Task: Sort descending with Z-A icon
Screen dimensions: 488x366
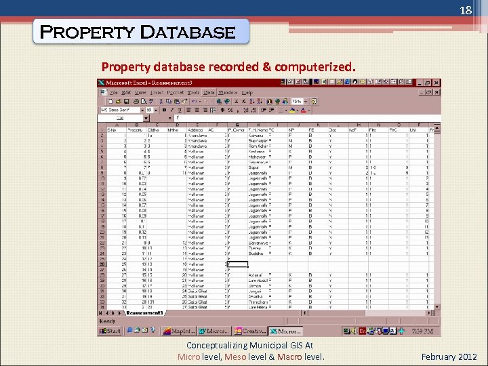Action: [x=259, y=102]
